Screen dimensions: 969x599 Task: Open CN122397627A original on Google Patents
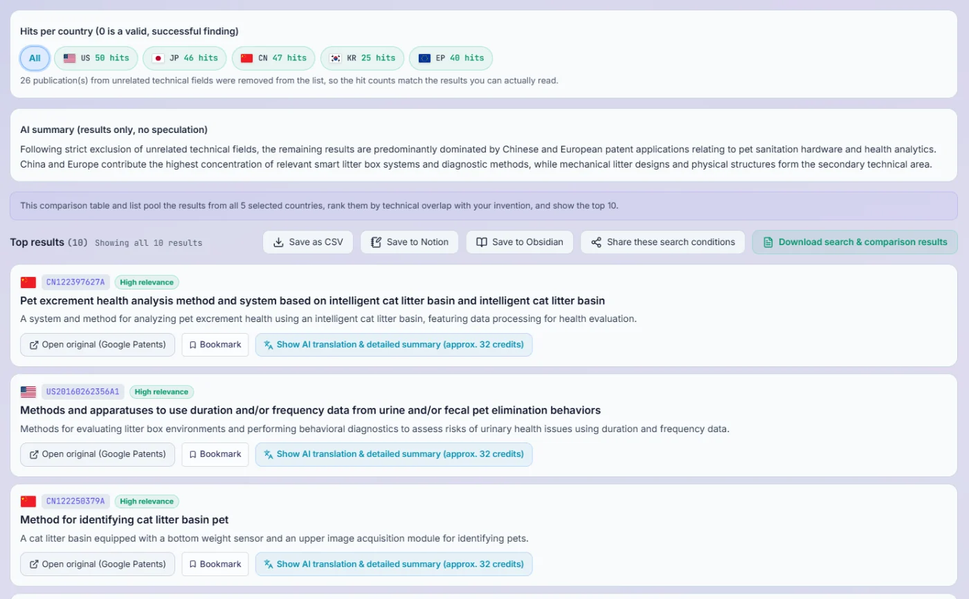[98, 345]
